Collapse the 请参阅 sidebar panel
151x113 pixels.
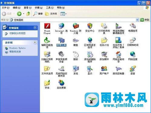tap(35, 42)
